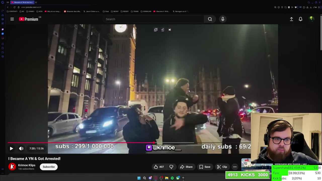
Task: Open the YouTube upload/create icon
Action: (291, 19)
